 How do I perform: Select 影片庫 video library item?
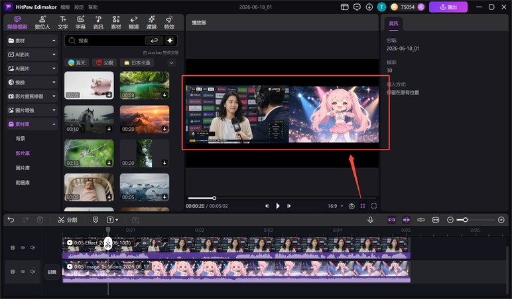pyautogui.click(x=23, y=153)
